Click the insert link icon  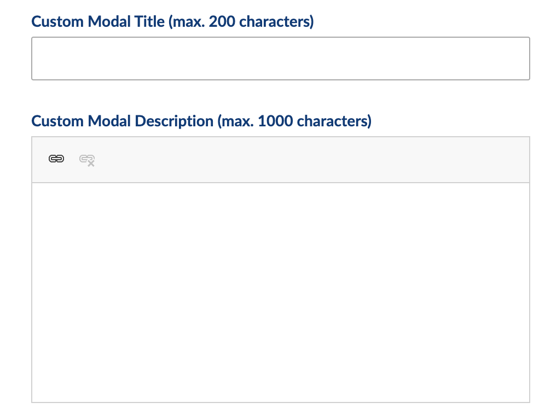tap(56, 159)
